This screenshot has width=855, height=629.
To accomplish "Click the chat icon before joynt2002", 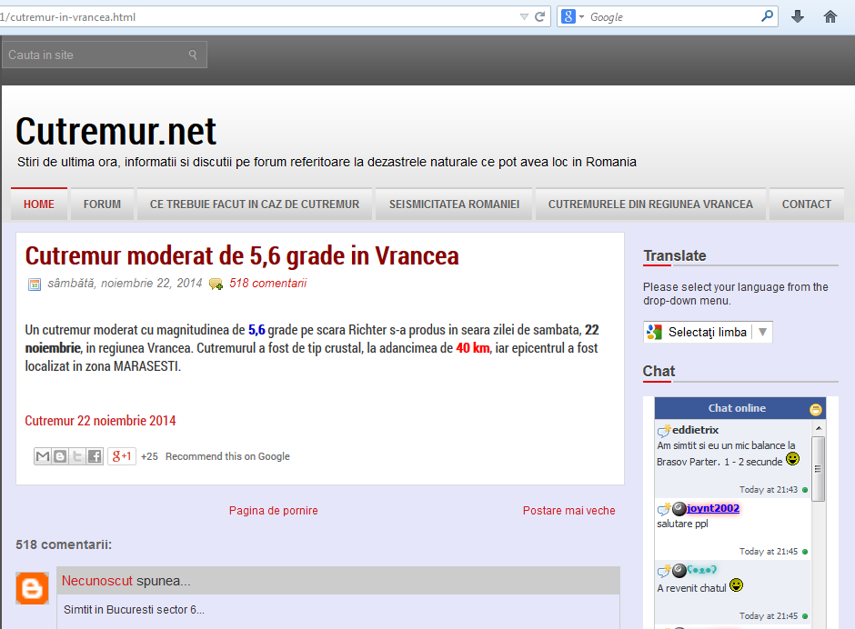I will [x=664, y=509].
